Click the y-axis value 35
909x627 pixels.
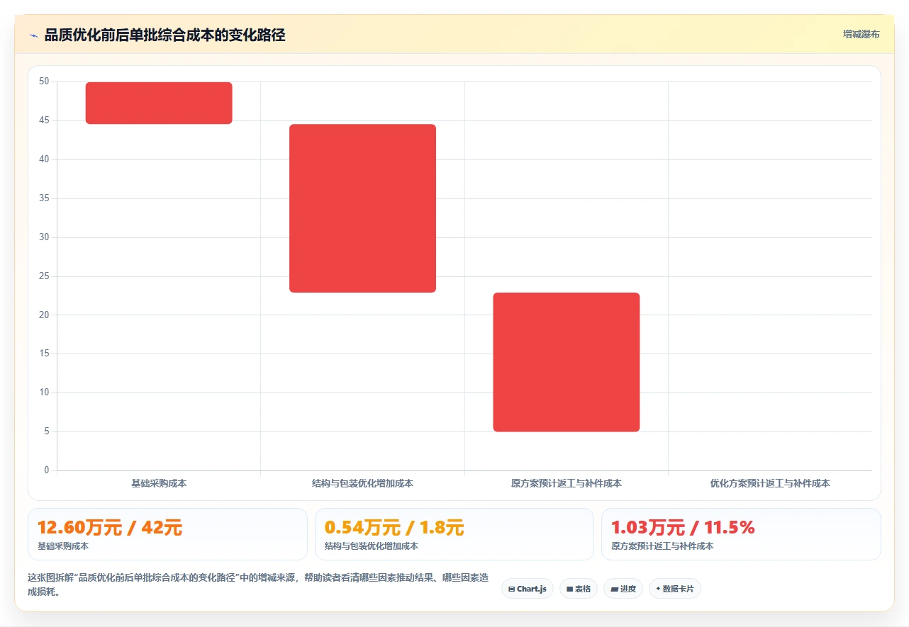44,198
